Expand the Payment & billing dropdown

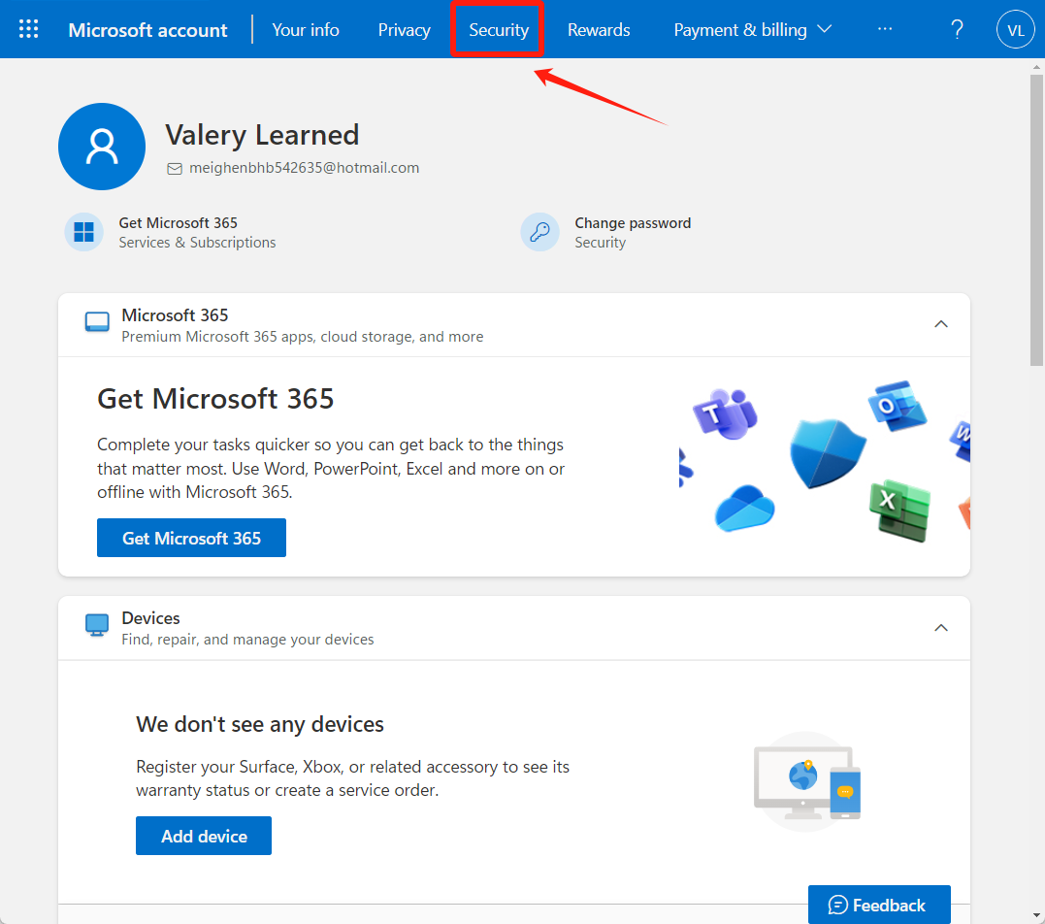[x=752, y=29]
